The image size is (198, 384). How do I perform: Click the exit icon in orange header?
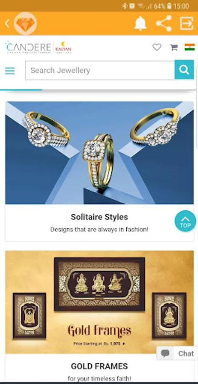pos(187,23)
